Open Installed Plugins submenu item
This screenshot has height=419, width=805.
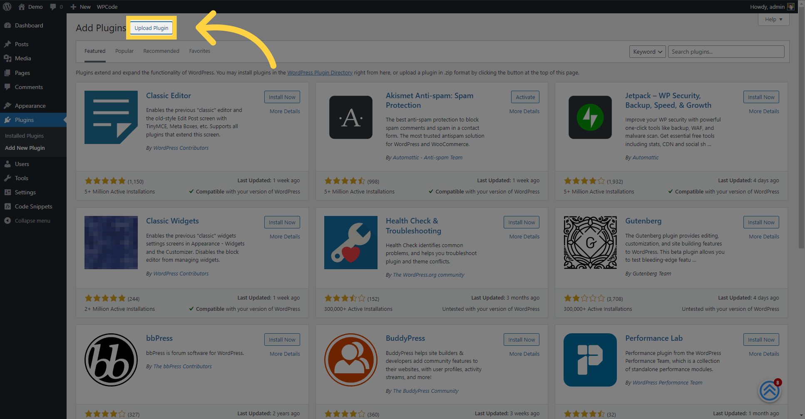point(24,136)
